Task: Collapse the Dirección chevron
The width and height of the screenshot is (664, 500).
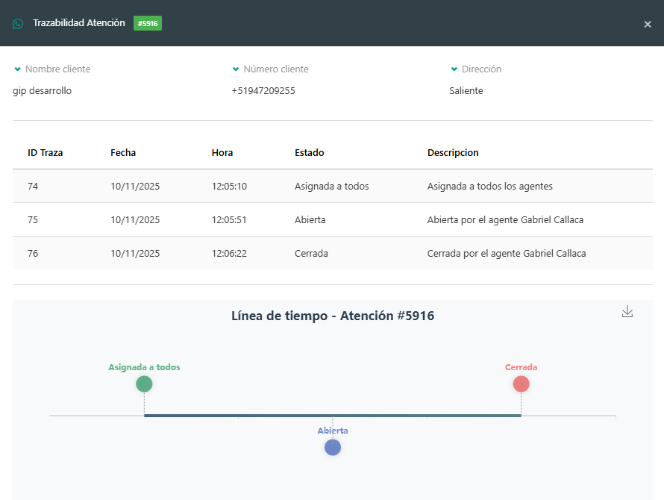Action: [x=454, y=69]
